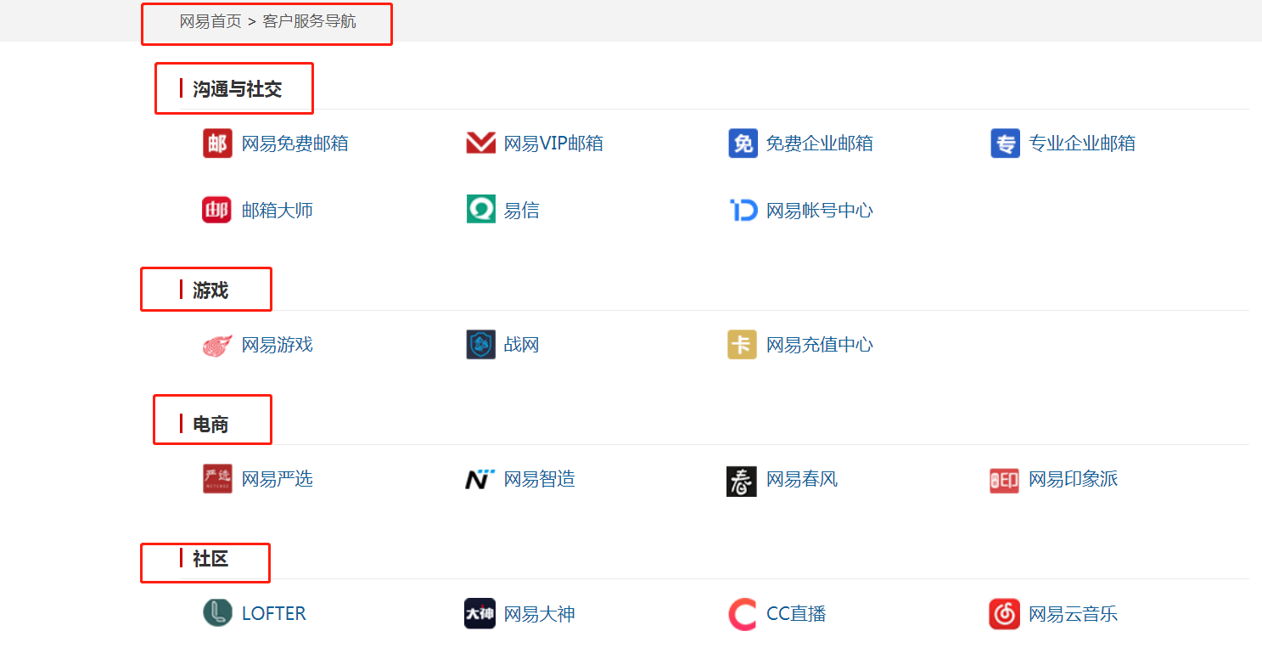
Task: Click the 网易帐号中心 ID icon
Action: [x=743, y=210]
